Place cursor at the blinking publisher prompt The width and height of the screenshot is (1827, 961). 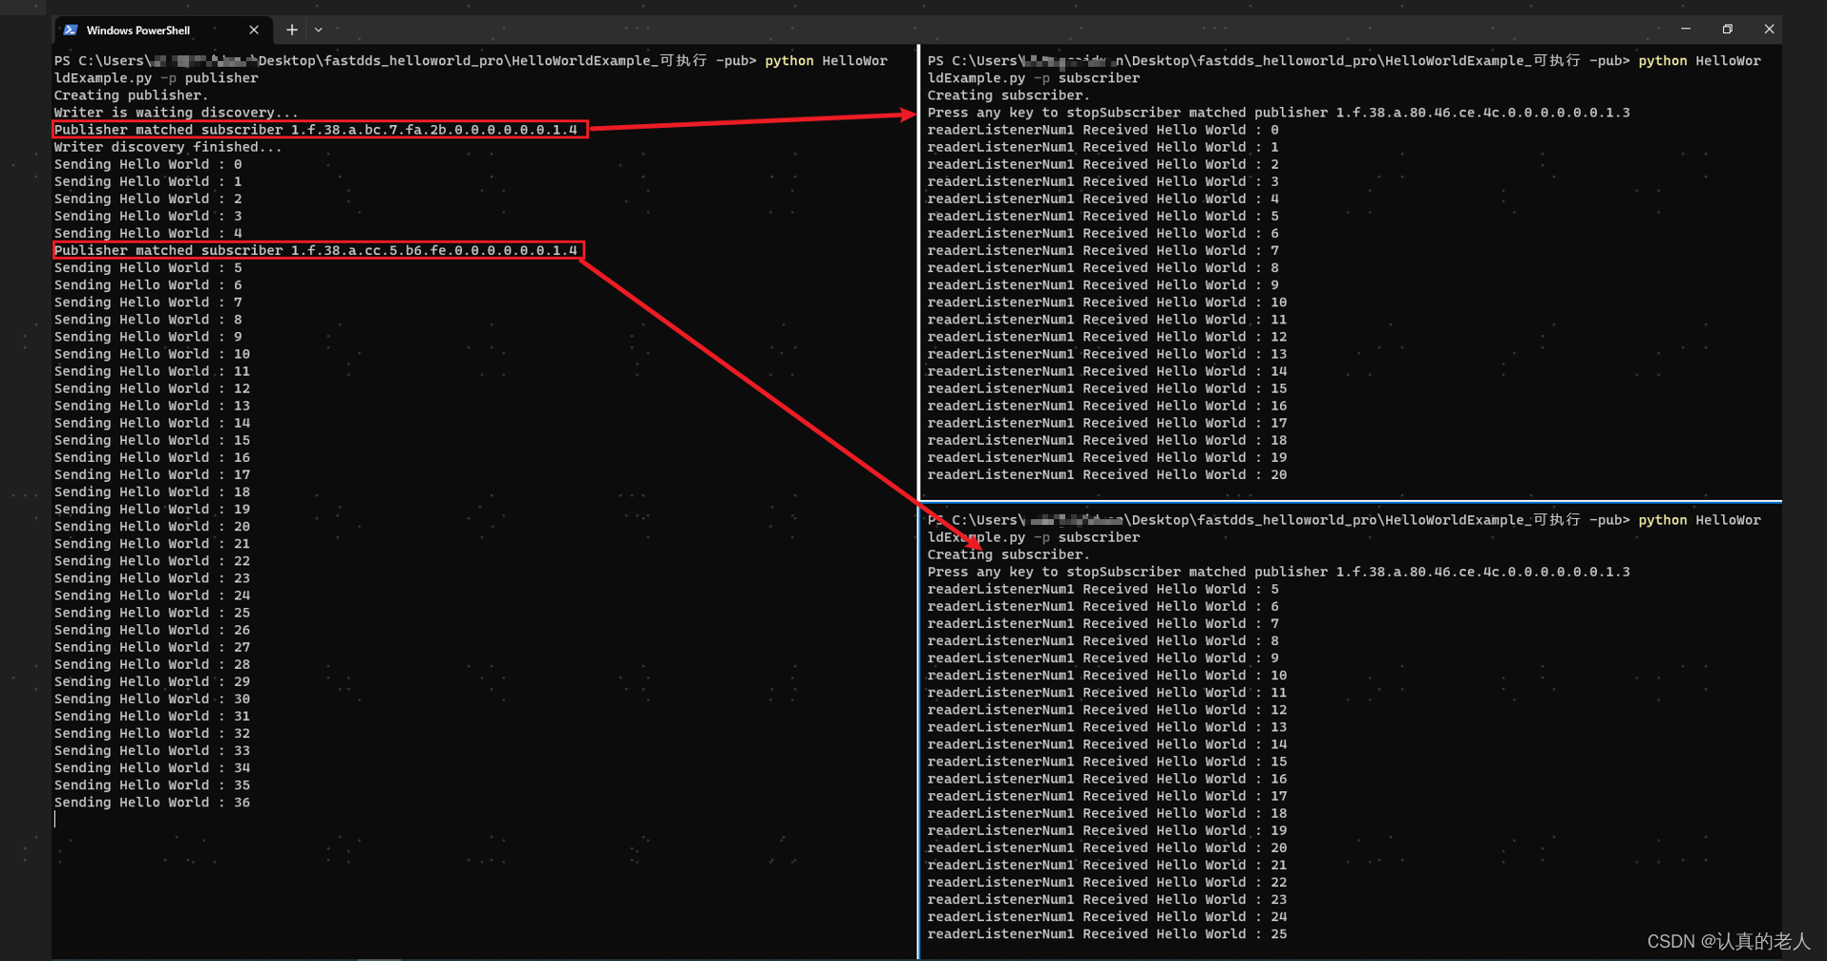click(x=57, y=819)
